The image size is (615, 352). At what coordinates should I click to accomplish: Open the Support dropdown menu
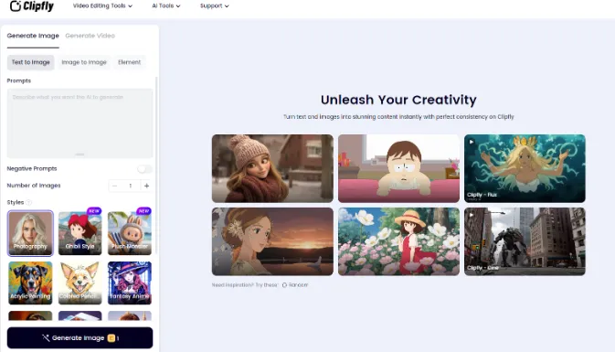[x=214, y=5]
